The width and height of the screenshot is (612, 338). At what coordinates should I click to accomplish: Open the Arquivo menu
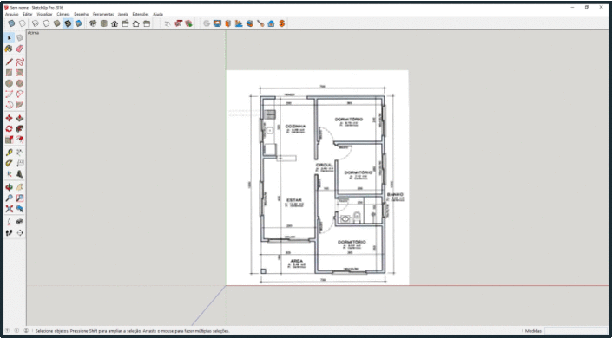(11, 14)
